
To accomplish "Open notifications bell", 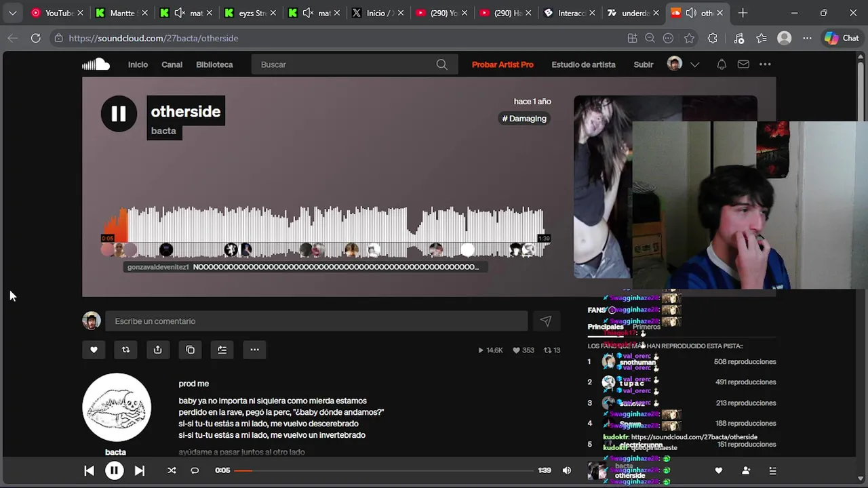I will [722, 64].
